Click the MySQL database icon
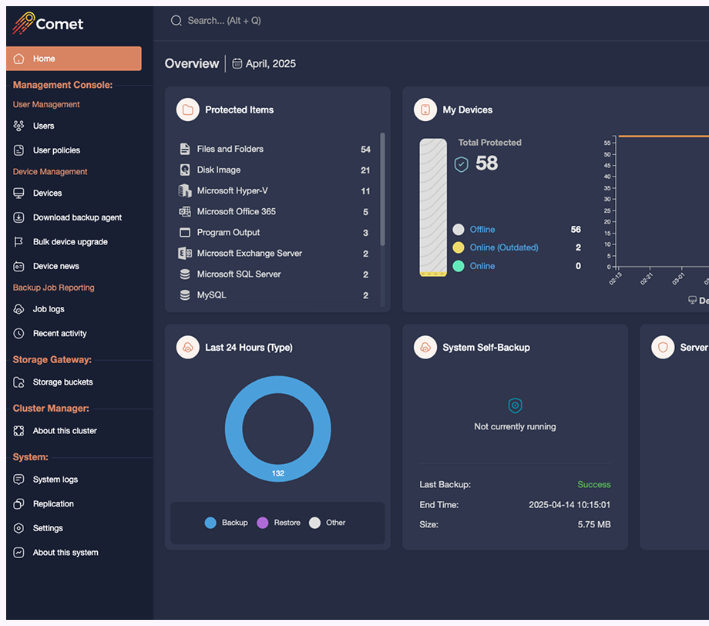 click(184, 295)
